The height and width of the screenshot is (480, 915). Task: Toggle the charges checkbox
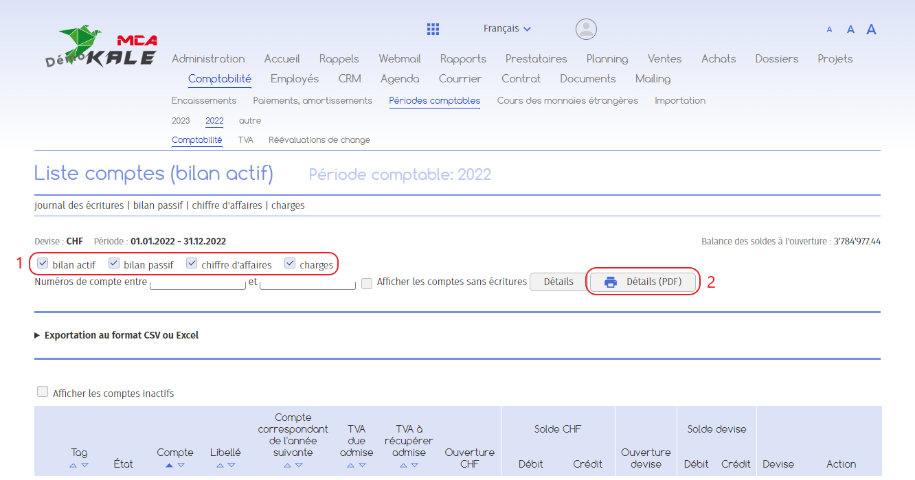tap(291, 264)
